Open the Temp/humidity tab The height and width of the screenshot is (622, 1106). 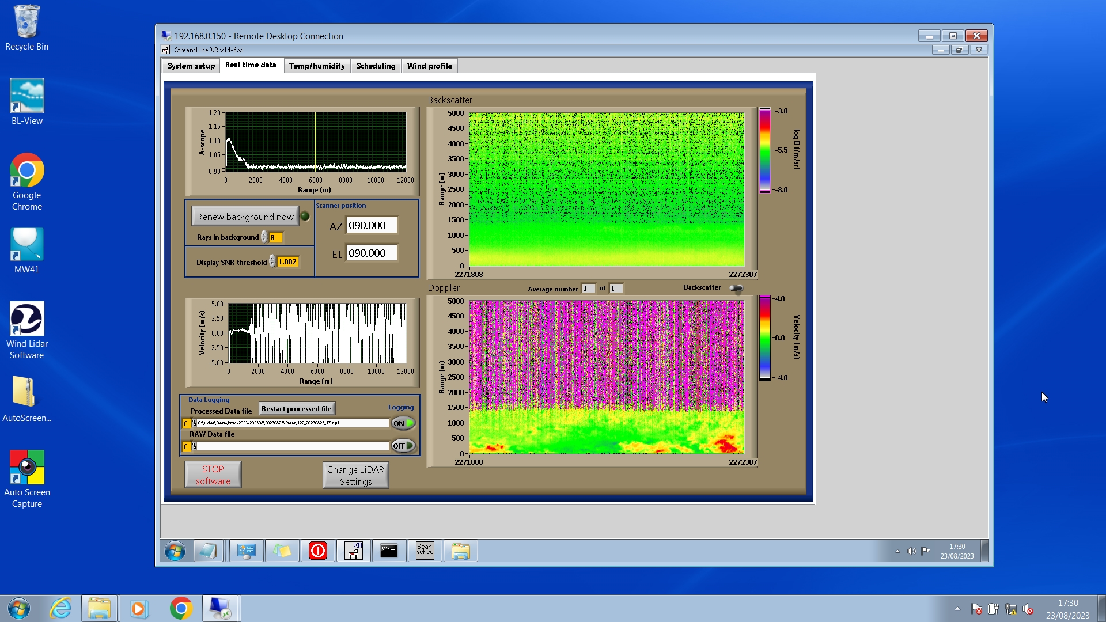317,66
